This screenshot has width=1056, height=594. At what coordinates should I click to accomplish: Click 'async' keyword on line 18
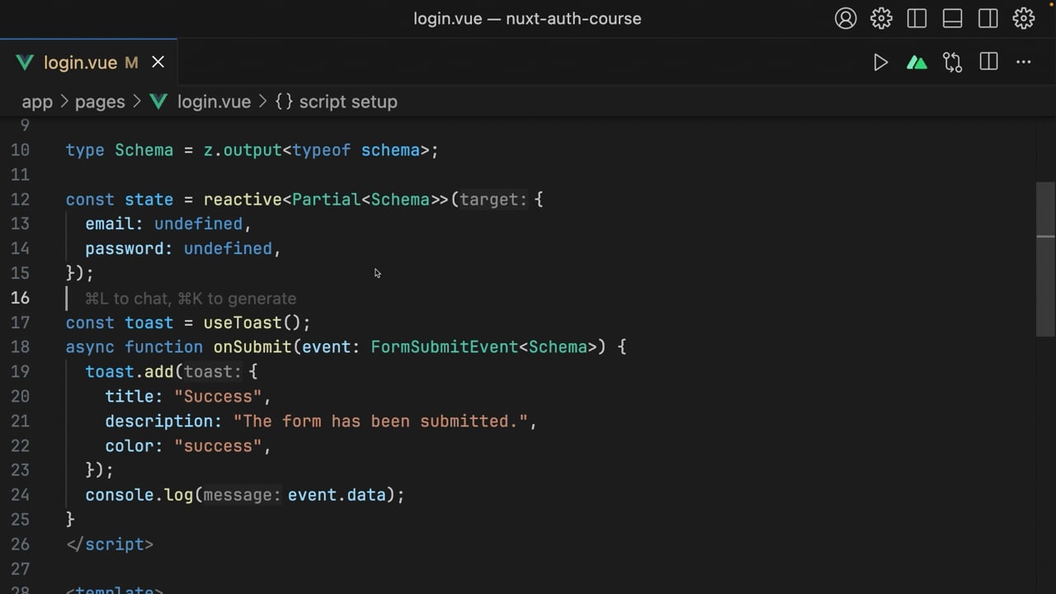click(90, 347)
